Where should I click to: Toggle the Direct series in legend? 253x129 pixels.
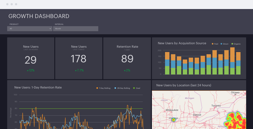[225, 44]
